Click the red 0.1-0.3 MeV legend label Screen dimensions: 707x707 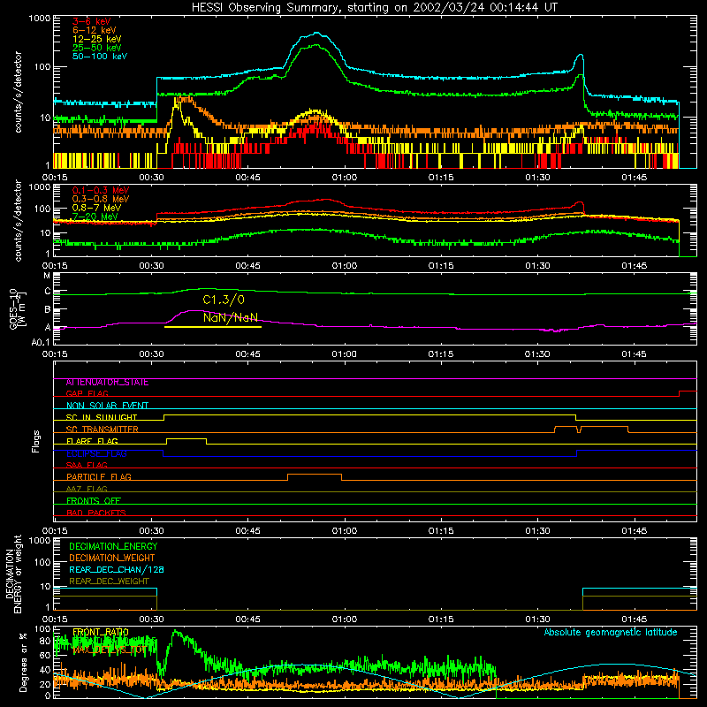(101, 190)
